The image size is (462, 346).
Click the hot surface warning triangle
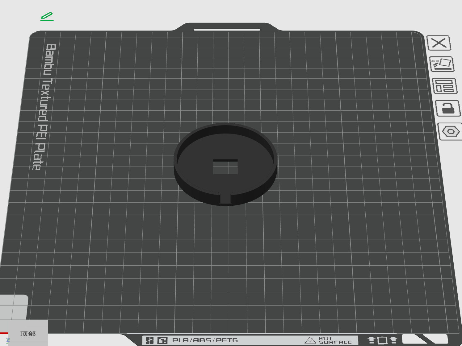tap(310, 340)
